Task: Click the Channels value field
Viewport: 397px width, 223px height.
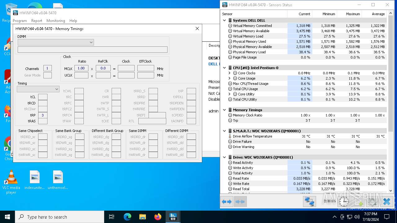Action: 47,68
